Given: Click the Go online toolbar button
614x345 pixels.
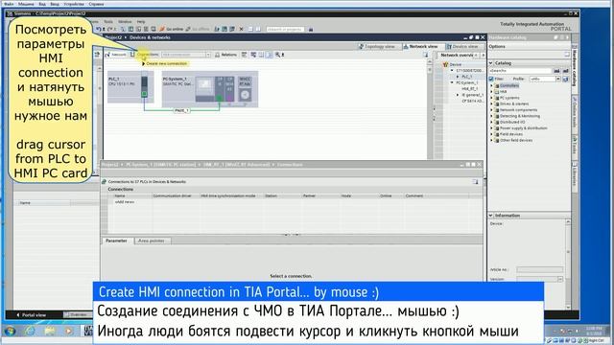Looking at the screenshot, I should pos(172,29).
